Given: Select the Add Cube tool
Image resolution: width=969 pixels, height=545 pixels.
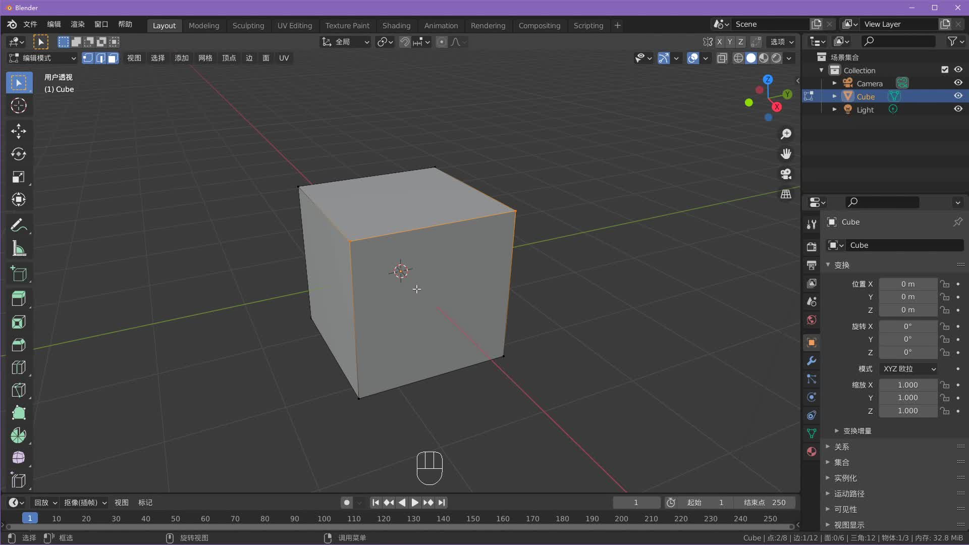Looking at the screenshot, I should click(x=19, y=274).
